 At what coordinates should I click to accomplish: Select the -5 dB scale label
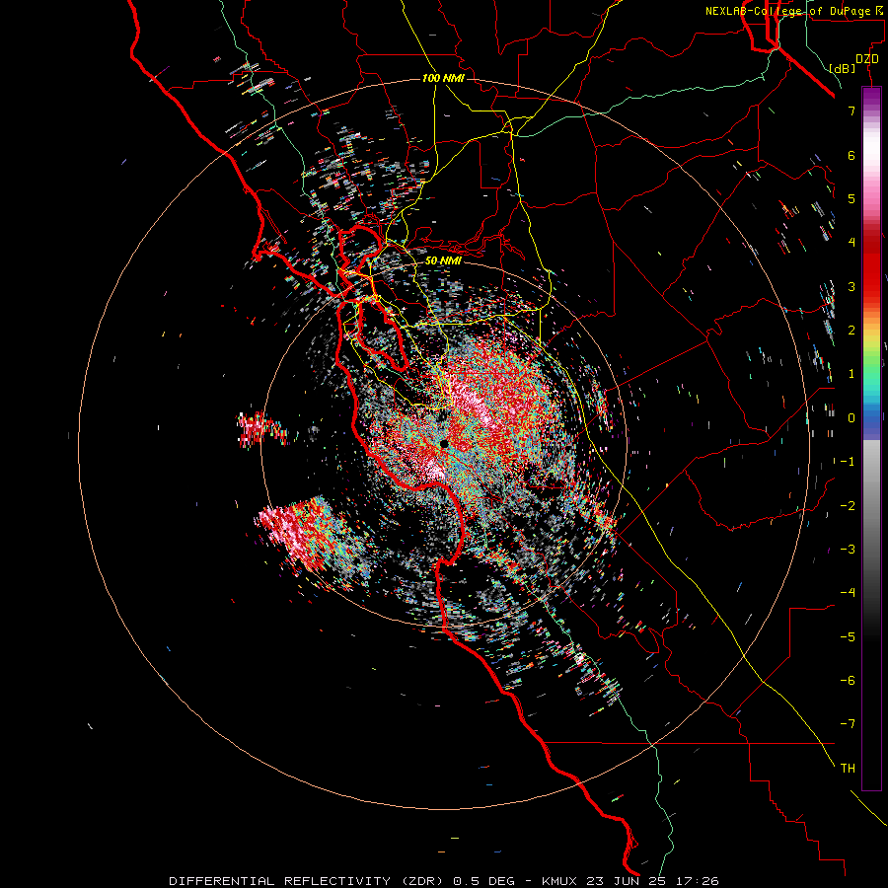pyautogui.click(x=848, y=637)
